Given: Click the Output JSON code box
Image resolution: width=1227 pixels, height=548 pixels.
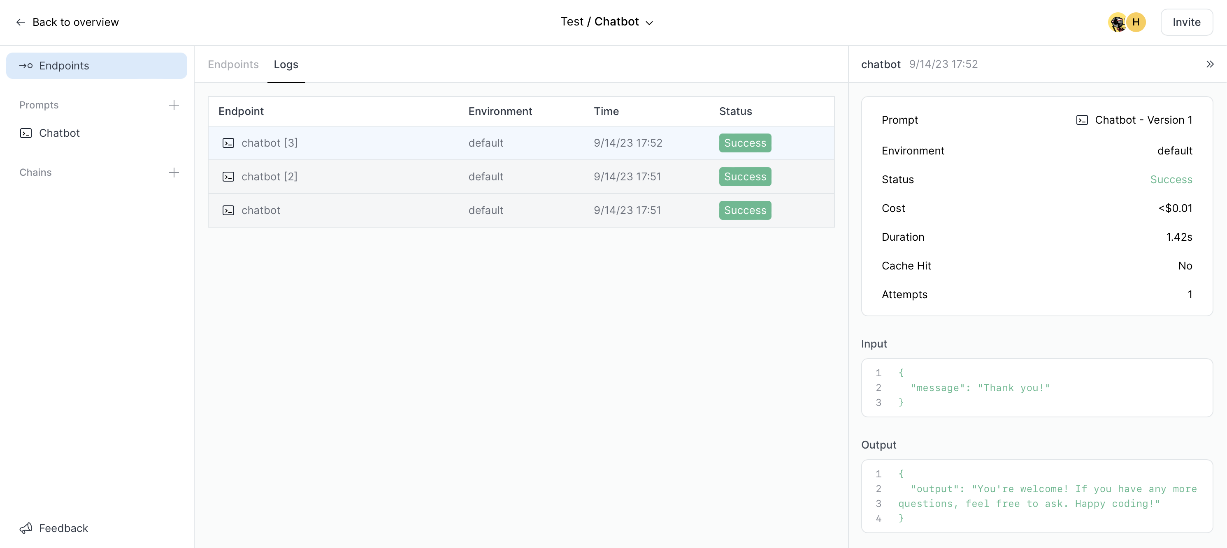Looking at the screenshot, I should pos(1036,496).
